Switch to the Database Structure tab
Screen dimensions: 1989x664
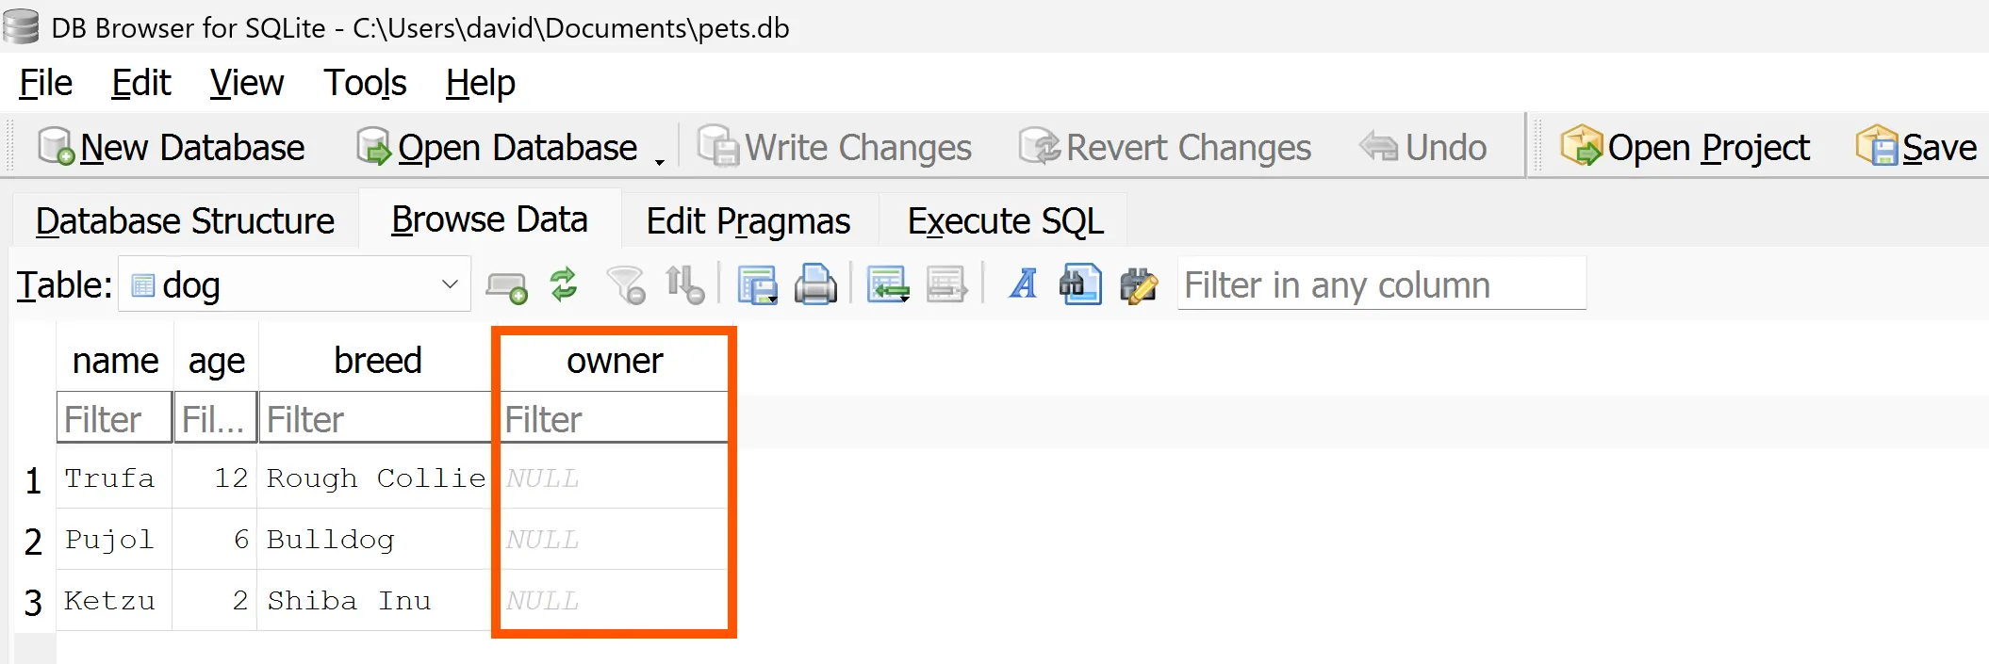click(x=185, y=221)
